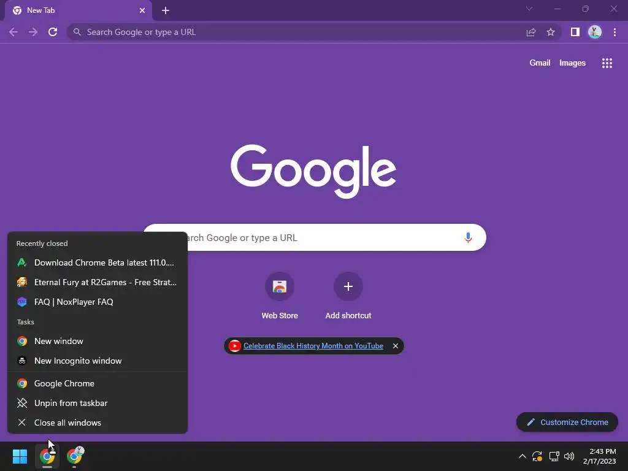Open Chrome's three-dot menu
The image size is (628, 471).
click(x=615, y=32)
